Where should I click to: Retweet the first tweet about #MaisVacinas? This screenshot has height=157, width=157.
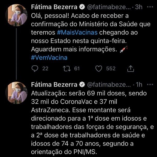tap(67, 69)
